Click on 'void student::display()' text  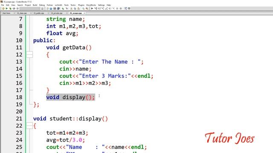pyautogui.click(x=70, y=119)
